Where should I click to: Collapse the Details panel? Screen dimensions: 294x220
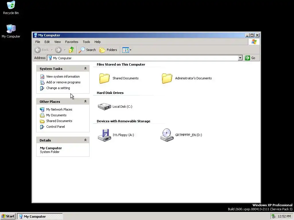click(x=85, y=140)
